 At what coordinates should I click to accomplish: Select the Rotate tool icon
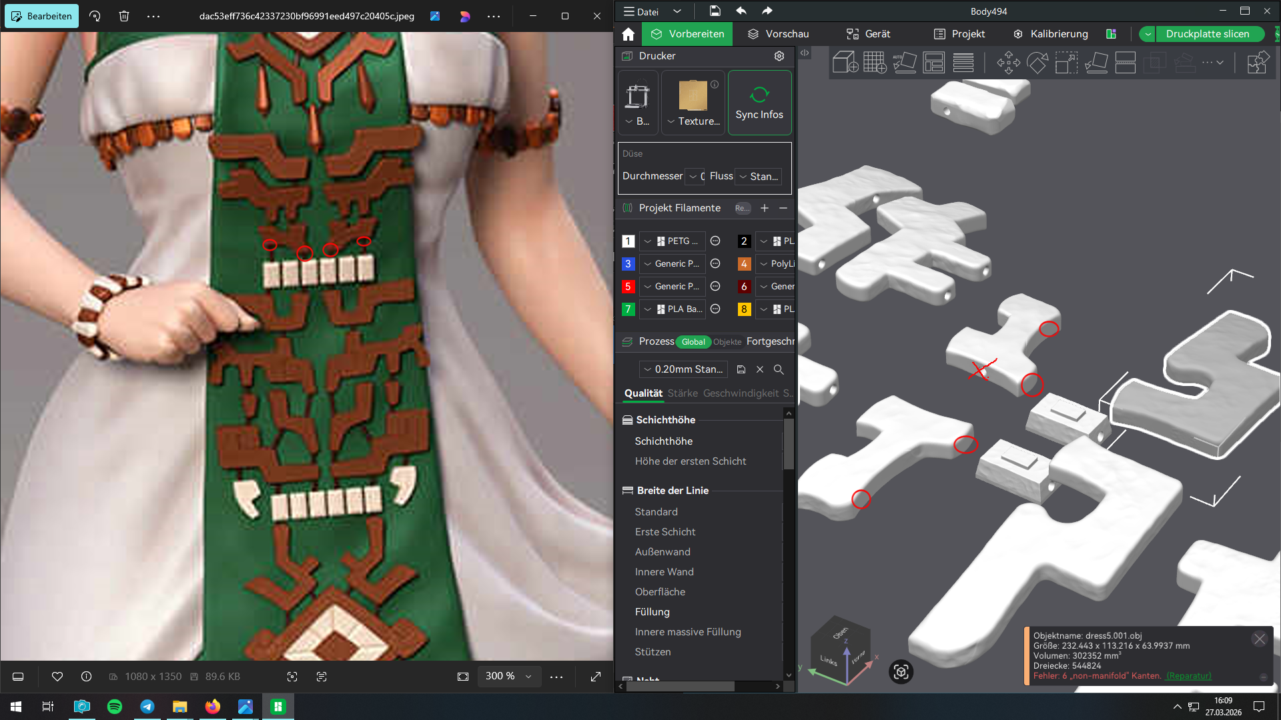tap(1037, 63)
